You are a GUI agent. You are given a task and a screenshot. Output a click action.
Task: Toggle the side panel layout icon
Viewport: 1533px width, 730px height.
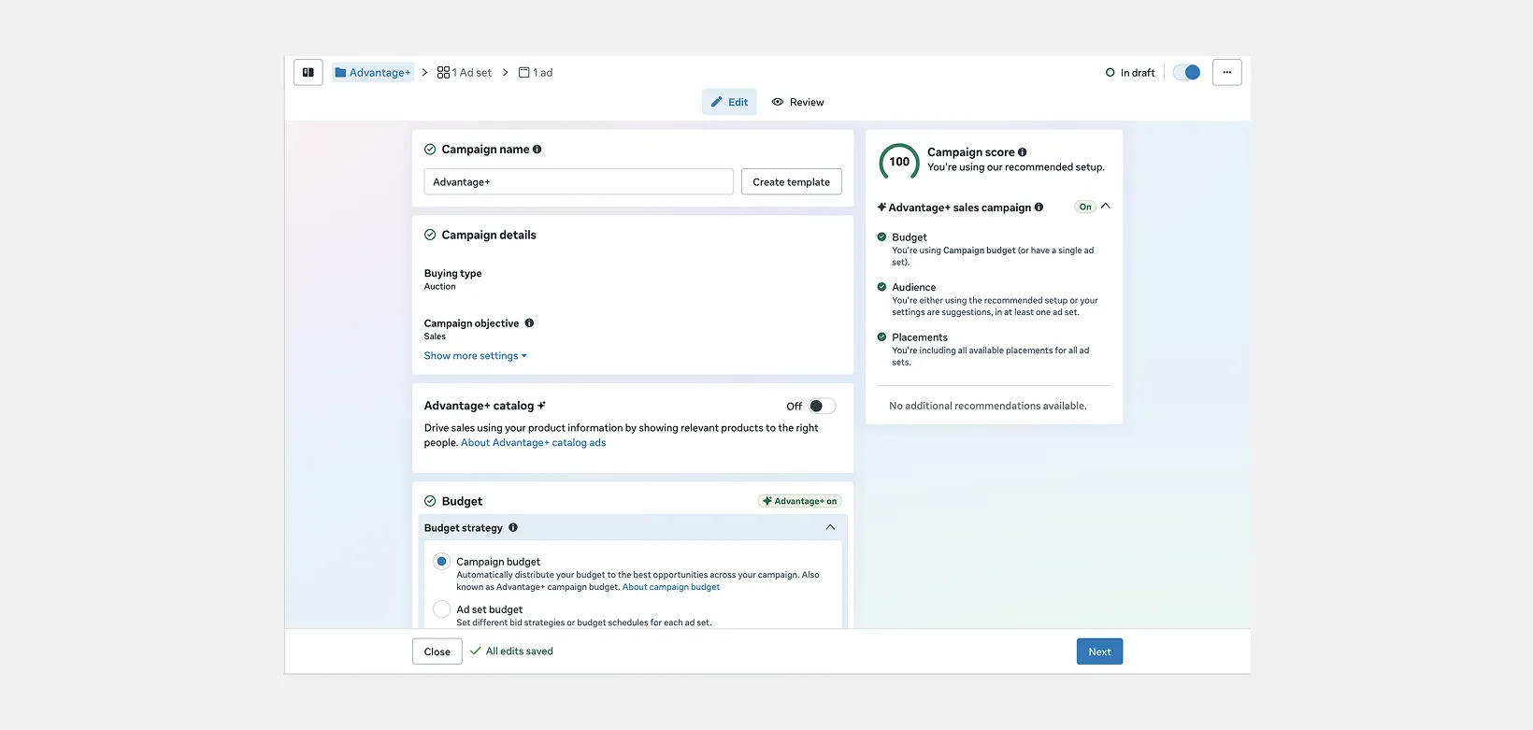308,72
